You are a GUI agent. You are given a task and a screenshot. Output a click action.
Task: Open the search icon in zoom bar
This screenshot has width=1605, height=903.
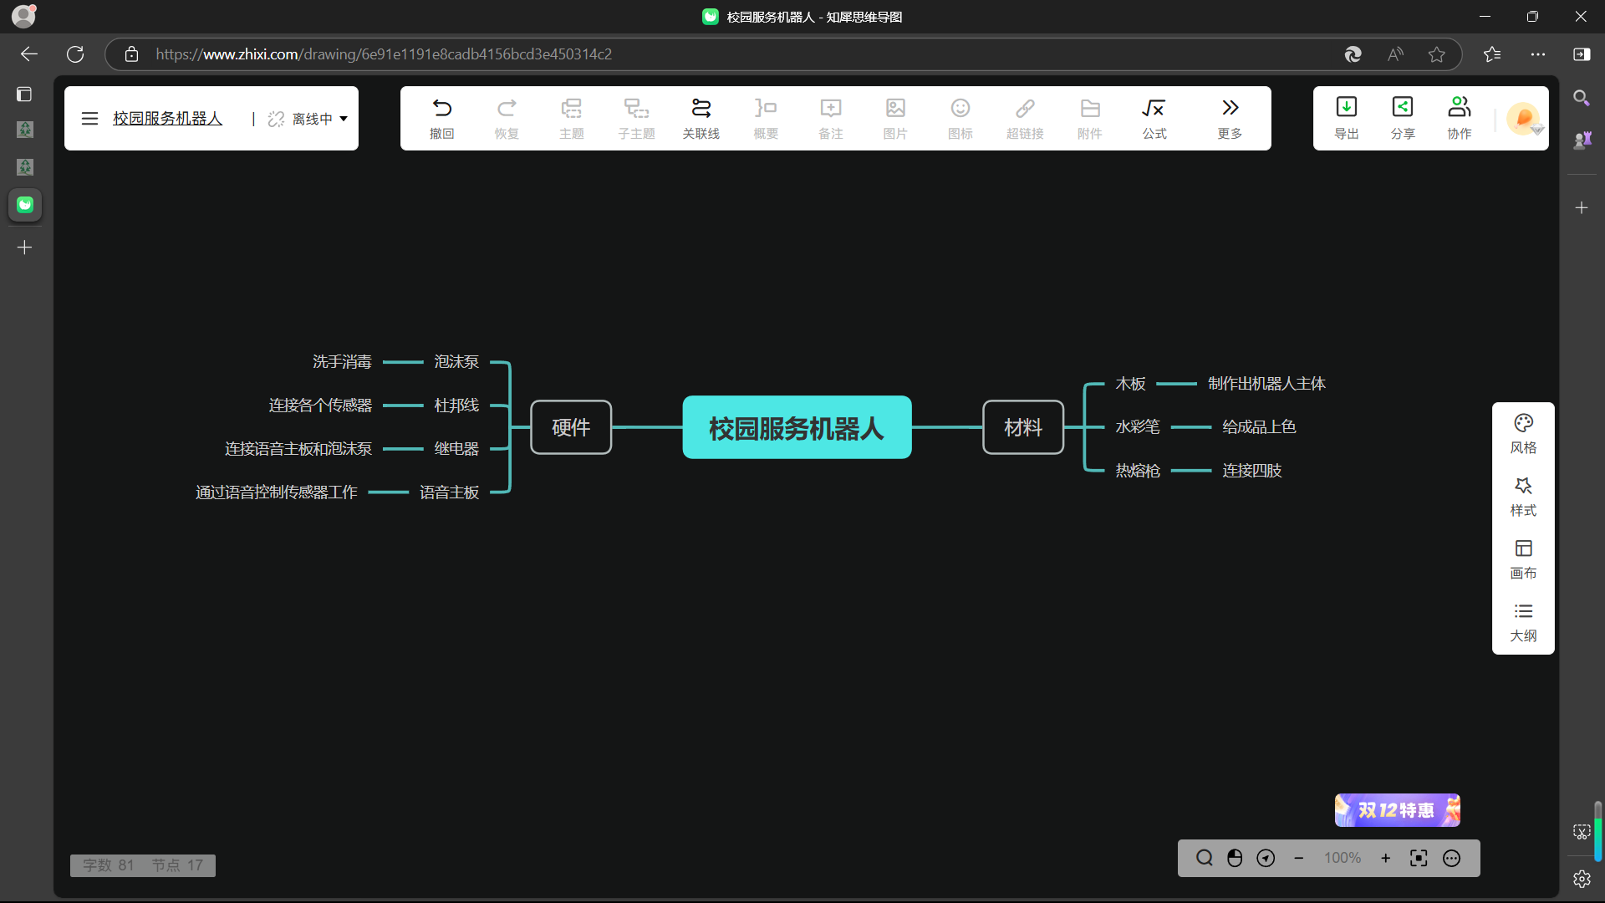(1205, 858)
